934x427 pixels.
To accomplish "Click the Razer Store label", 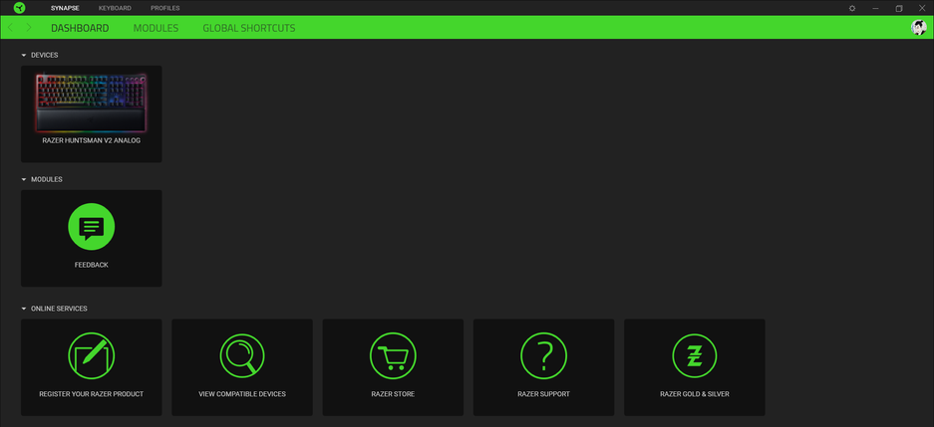I will (x=393, y=394).
